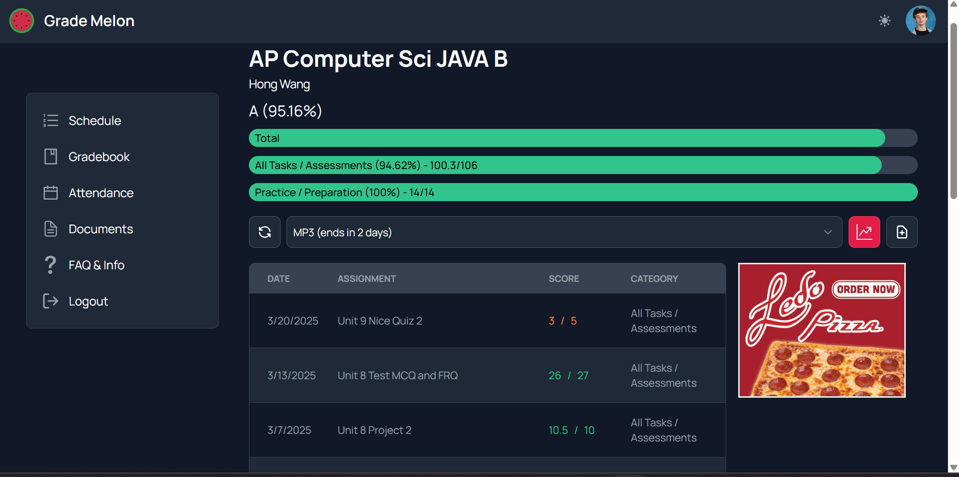
Task: Expand the period list using the chevron arrow
Action: coord(828,232)
